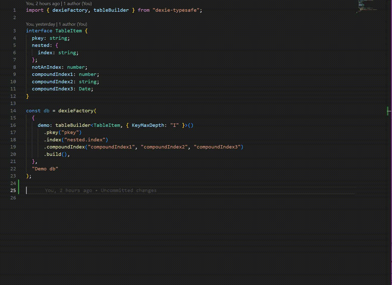The height and width of the screenshot is (285, 392).
Task: Click "tableBuilder" in the import statement
Action: coord(111,10)
